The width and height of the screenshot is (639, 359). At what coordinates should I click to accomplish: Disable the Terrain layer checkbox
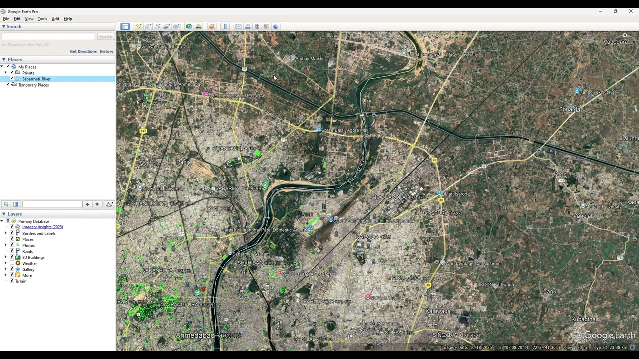12,281
